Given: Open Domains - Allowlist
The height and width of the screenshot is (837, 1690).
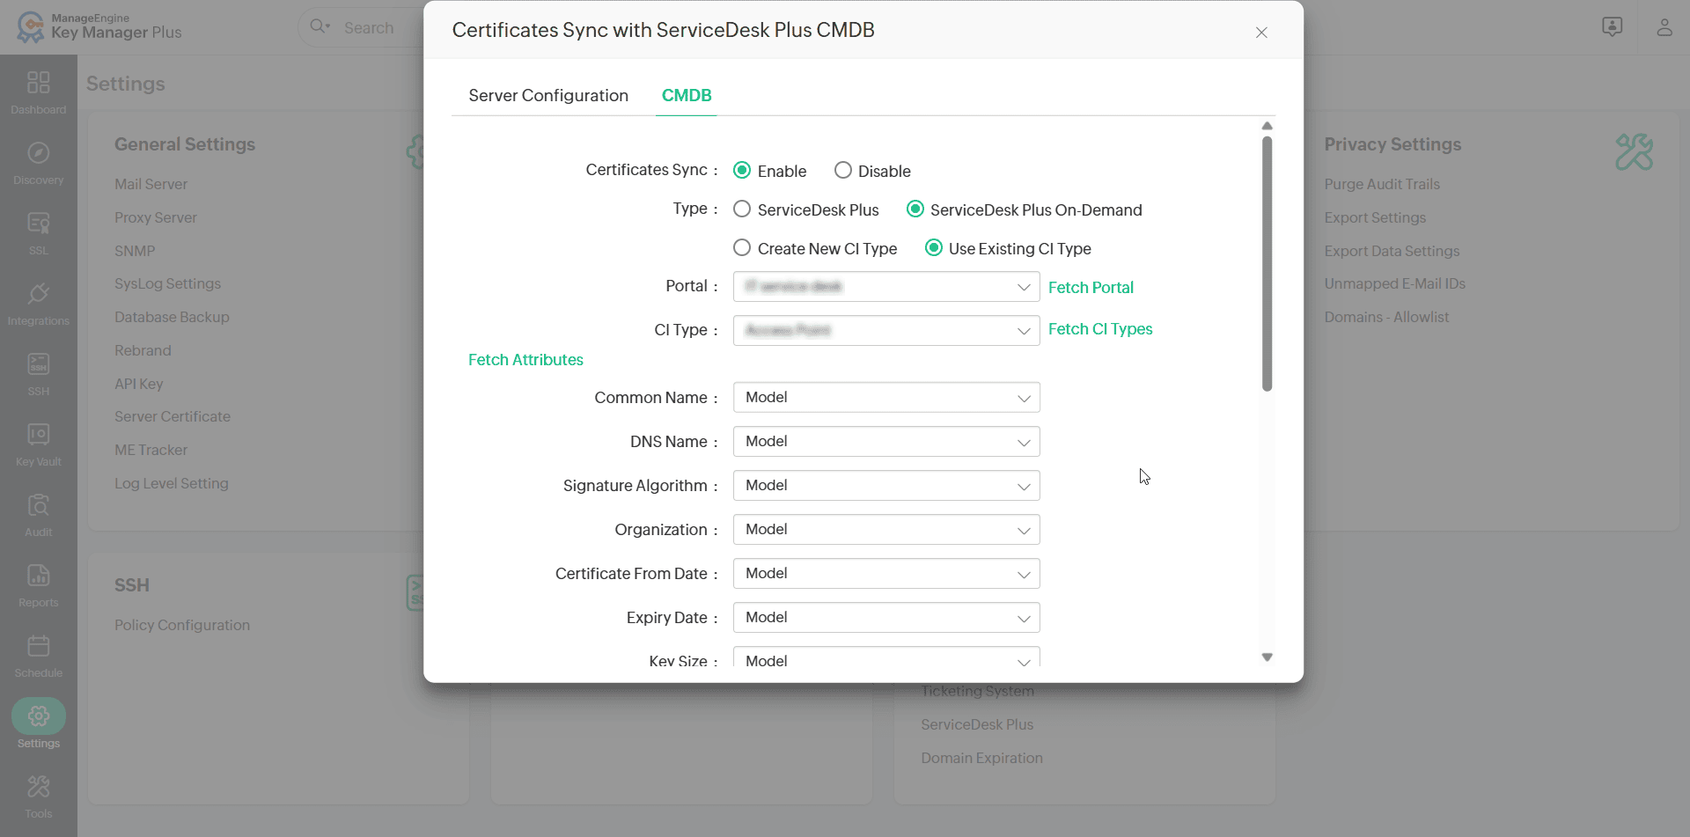Looking at the screenshot, I should click(1386, 317).
